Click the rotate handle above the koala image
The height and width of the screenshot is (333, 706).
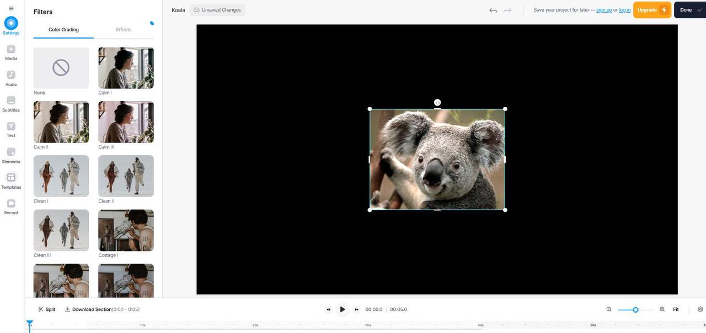pos(437,102)
